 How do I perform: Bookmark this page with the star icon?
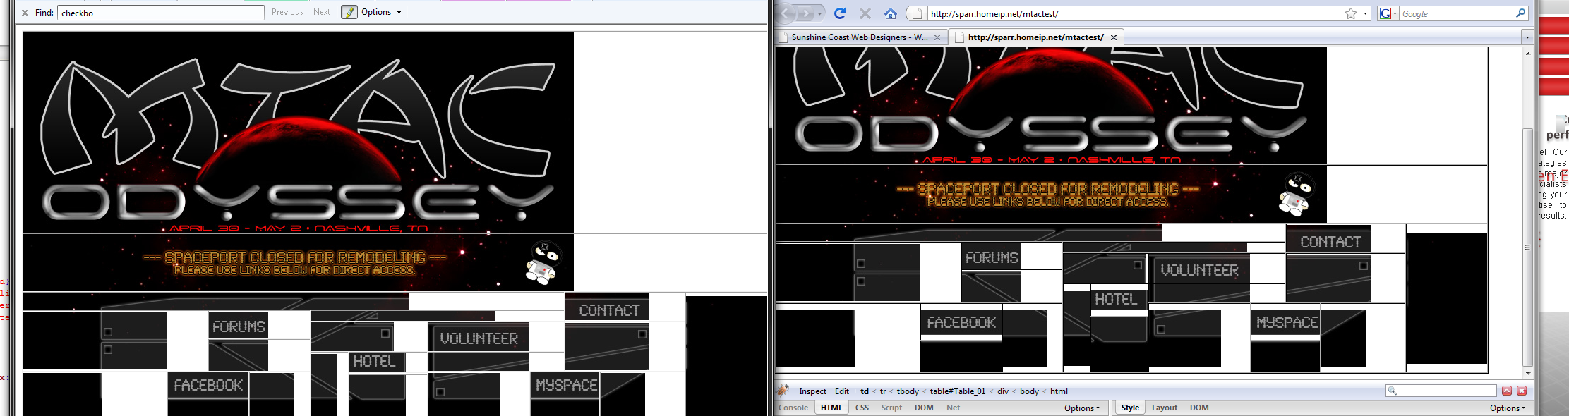click(x=1350, y=13)
